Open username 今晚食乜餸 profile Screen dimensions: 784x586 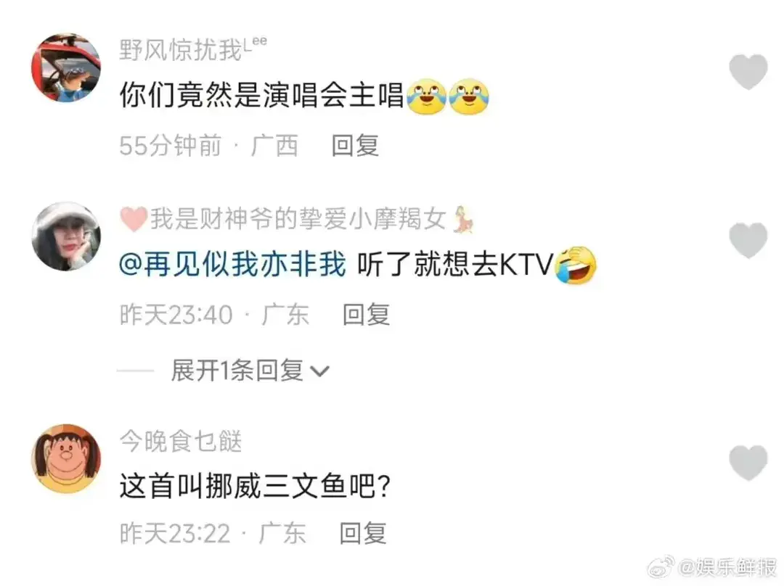pos(181,441)
